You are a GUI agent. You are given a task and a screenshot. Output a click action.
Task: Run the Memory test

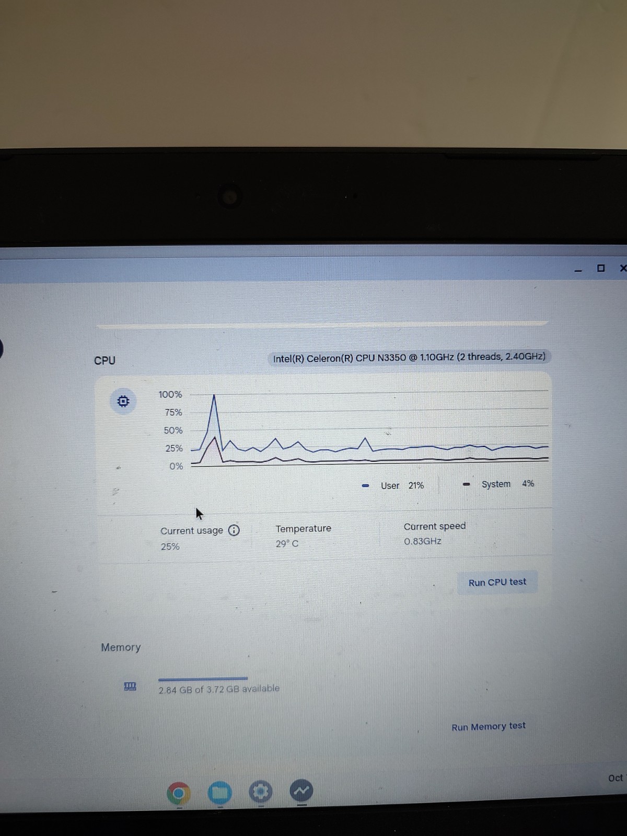[x=489, y=726]
